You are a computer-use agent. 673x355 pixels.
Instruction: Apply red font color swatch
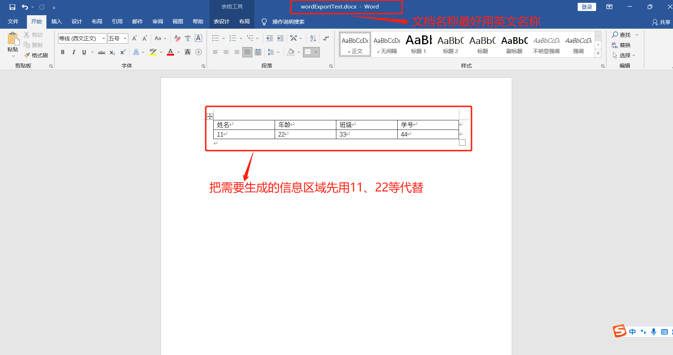pos(170,52)
